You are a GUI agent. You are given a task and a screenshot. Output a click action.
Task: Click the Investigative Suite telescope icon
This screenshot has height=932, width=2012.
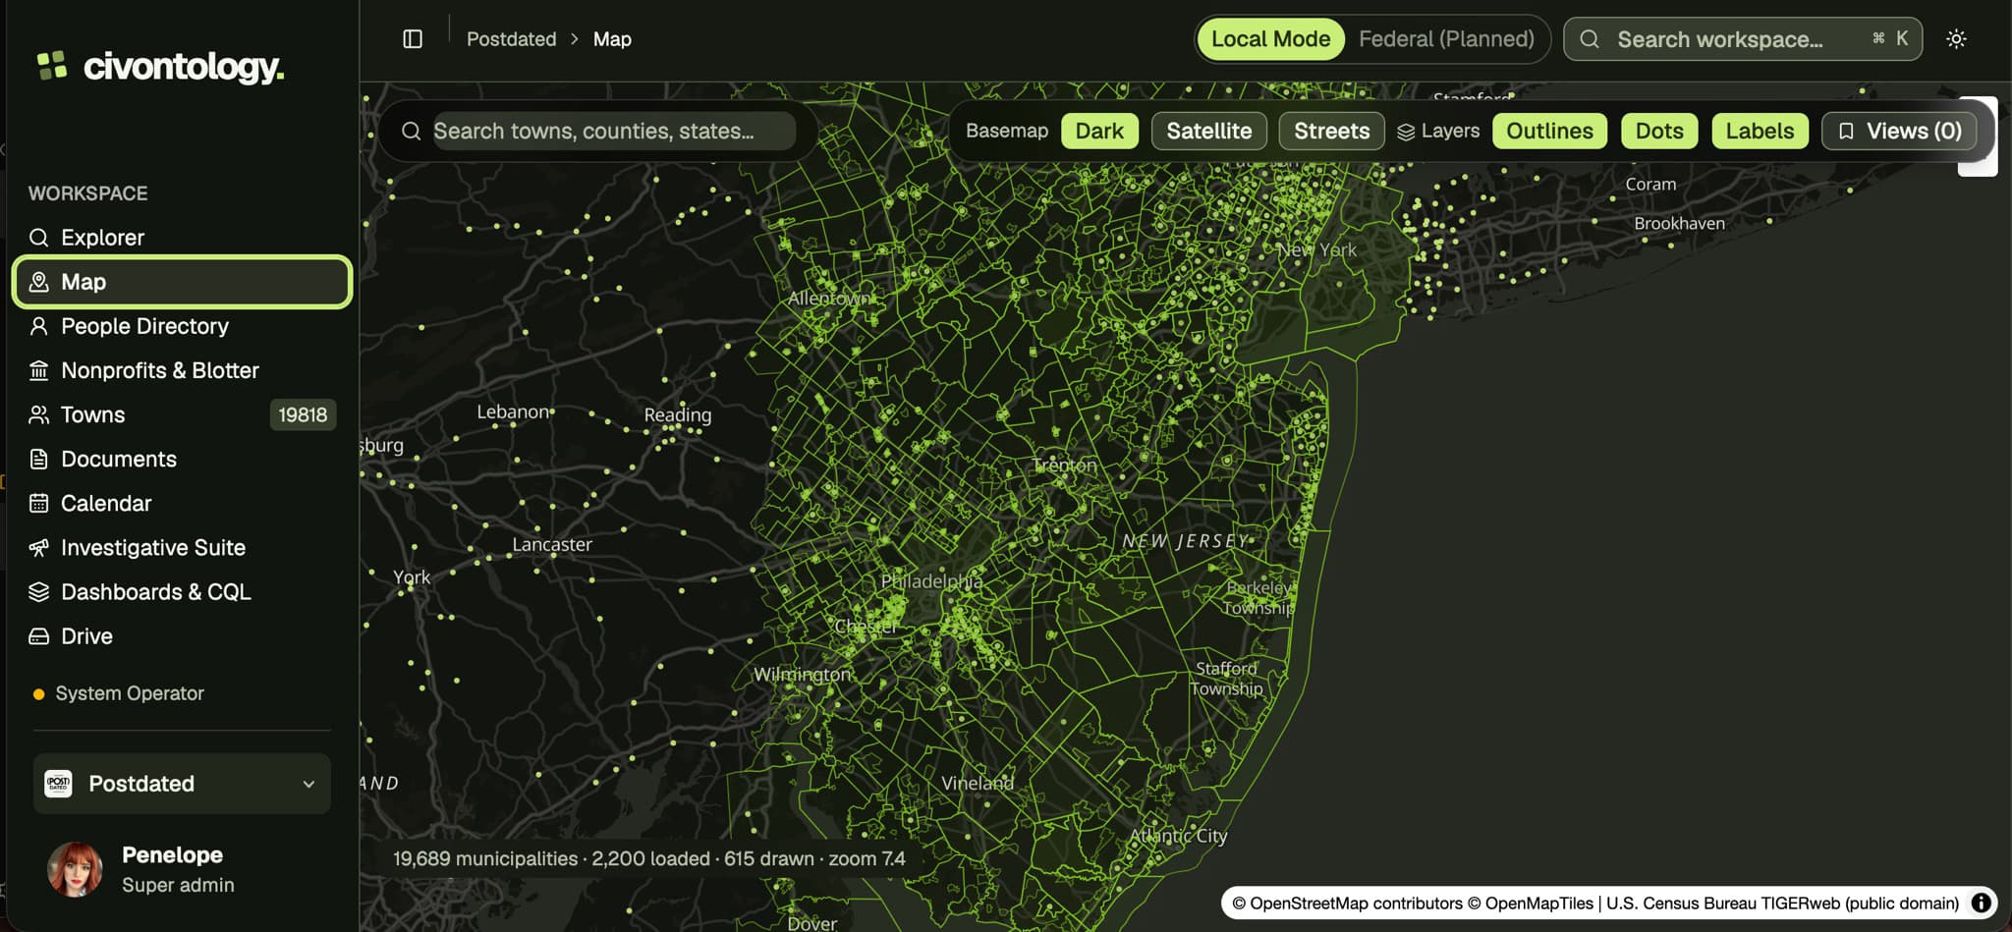(39, 548)
